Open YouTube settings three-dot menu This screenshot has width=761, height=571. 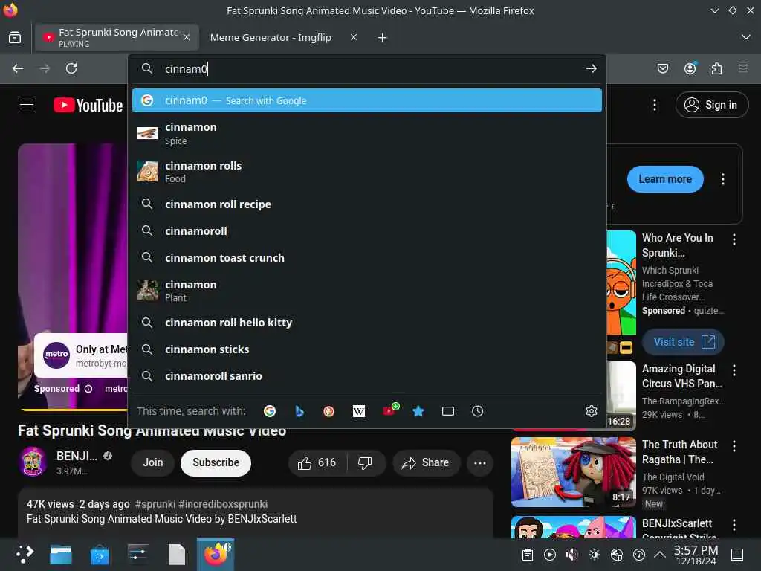tap(655, 105)
